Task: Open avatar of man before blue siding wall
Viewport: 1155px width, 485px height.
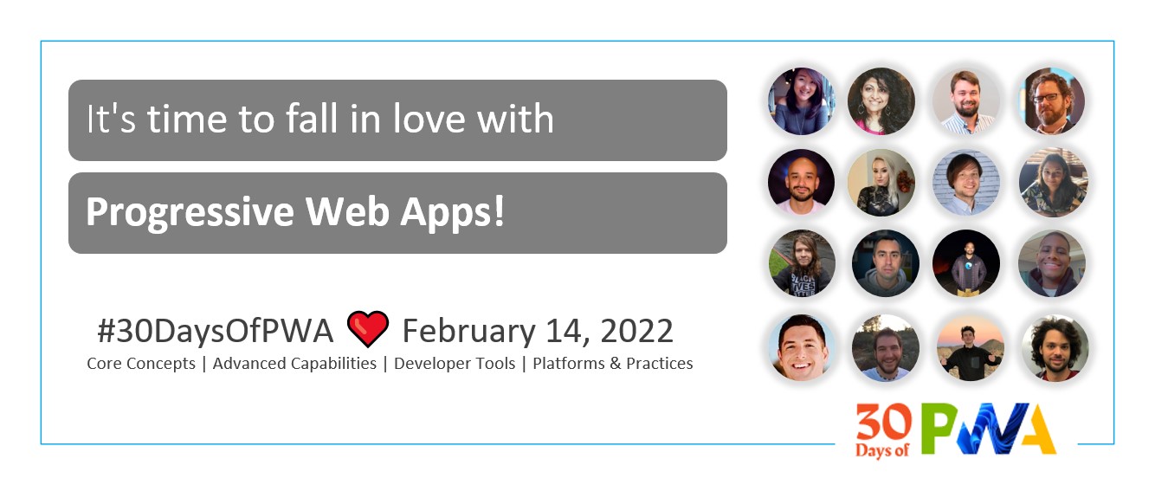Action: pyautogui.click(x=966, y=182)
